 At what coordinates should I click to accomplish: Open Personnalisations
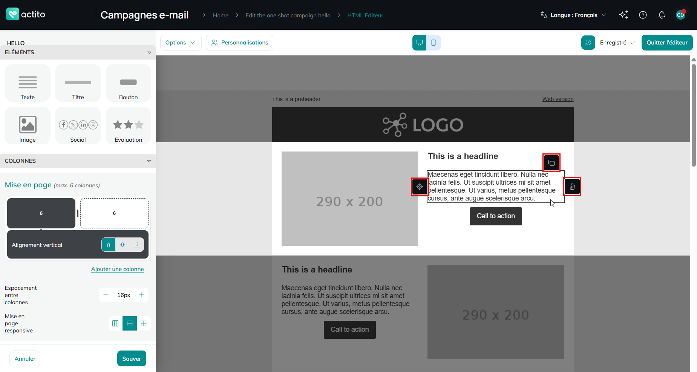point(239,43)
